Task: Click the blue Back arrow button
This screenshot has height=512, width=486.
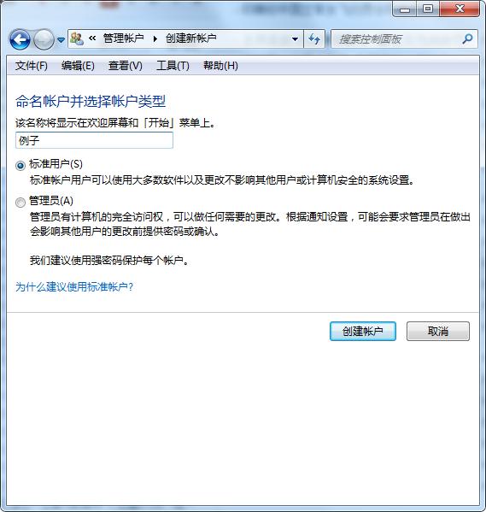Action: coord(20,39)
